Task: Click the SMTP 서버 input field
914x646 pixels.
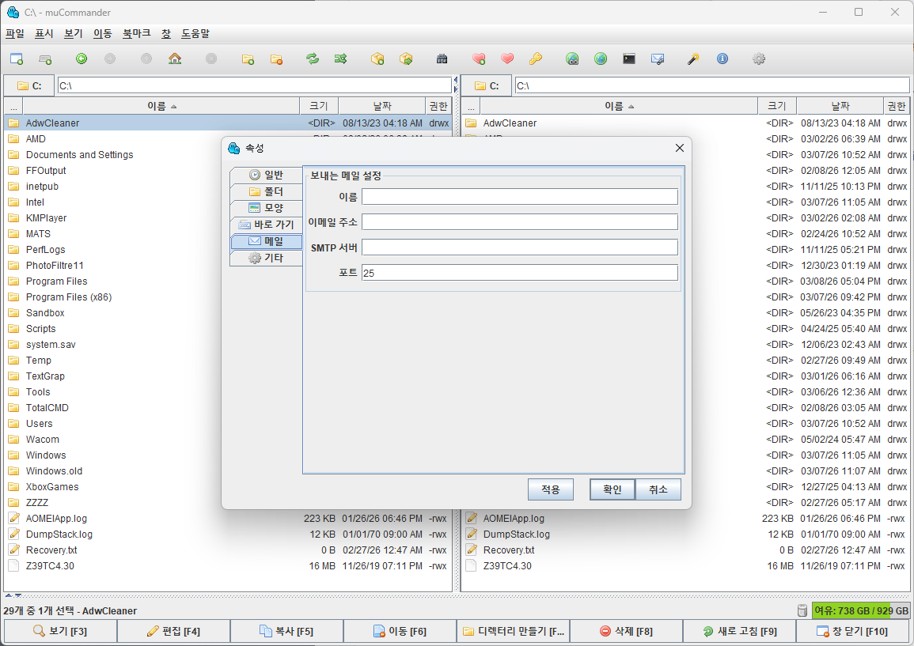Action: tap(520, 247)
